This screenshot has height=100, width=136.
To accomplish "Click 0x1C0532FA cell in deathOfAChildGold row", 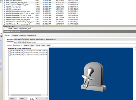I will pyautogui.click(x=47, y=3).
